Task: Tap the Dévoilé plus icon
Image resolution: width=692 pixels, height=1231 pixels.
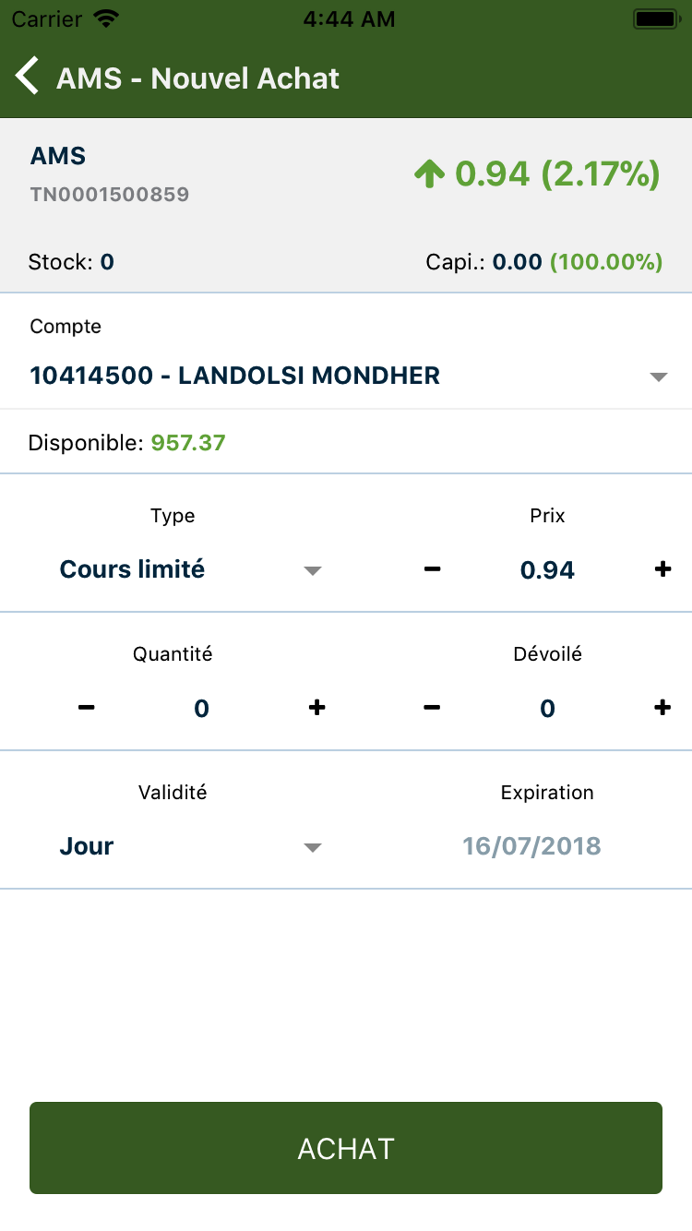Action: (x=662, y=707)
